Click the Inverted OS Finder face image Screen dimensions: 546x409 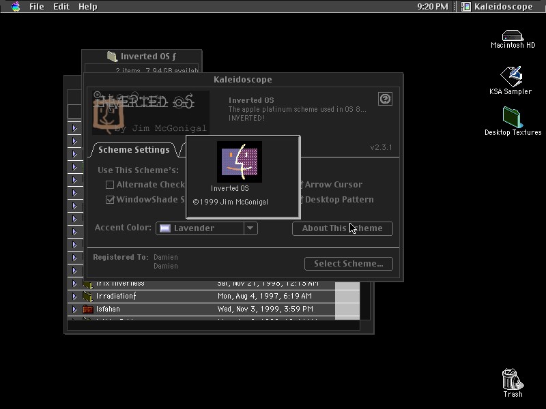click(240, 162)
